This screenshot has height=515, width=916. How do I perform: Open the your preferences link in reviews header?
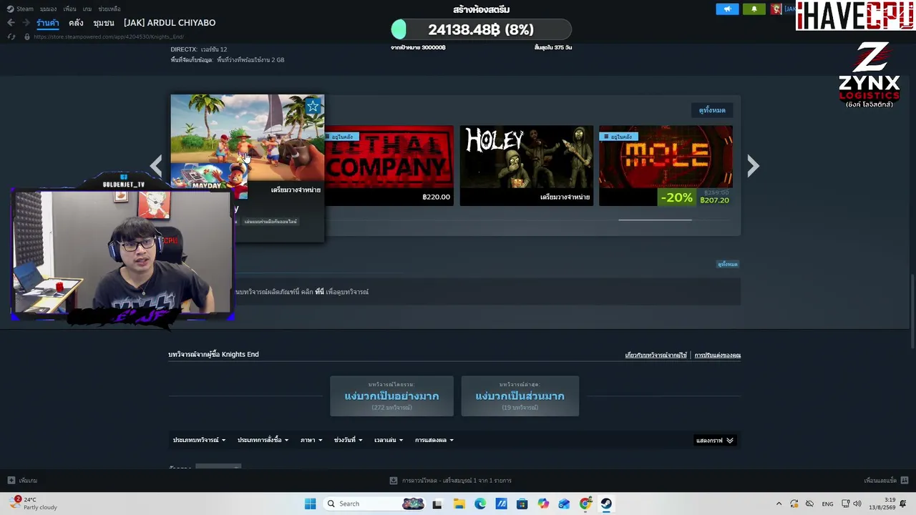coord(718,355)
